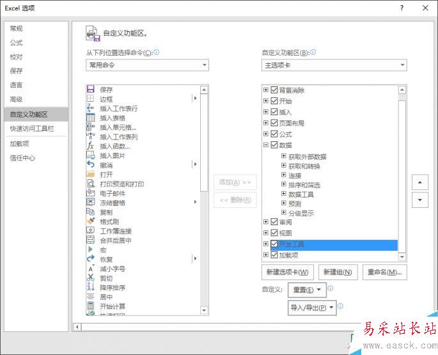Move selected tab up with arrow button
This screenshot has width=438, height=355.
(420, 182)
